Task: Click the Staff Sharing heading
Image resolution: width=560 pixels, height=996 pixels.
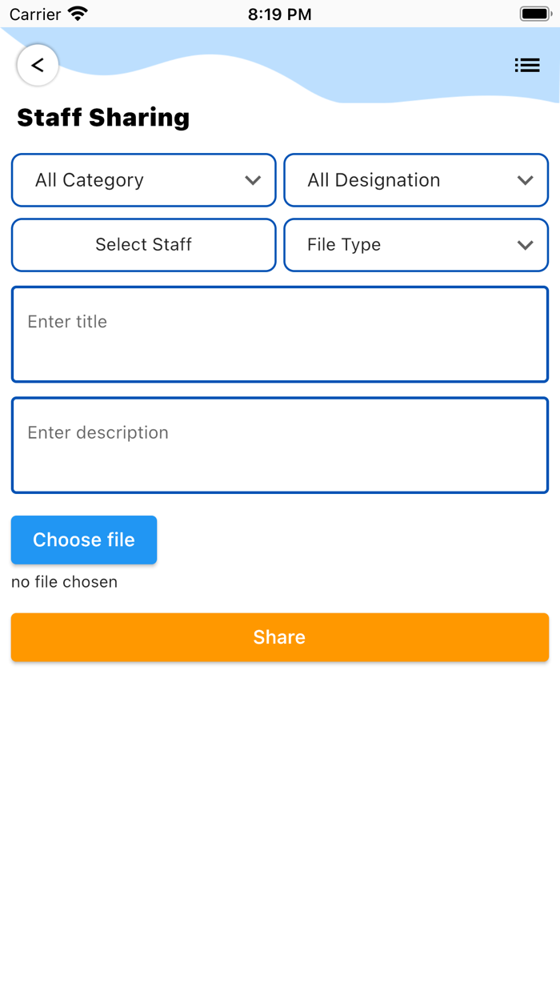Action: coord(103,118)
